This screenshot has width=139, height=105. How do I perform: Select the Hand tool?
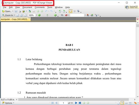(71, 11)
